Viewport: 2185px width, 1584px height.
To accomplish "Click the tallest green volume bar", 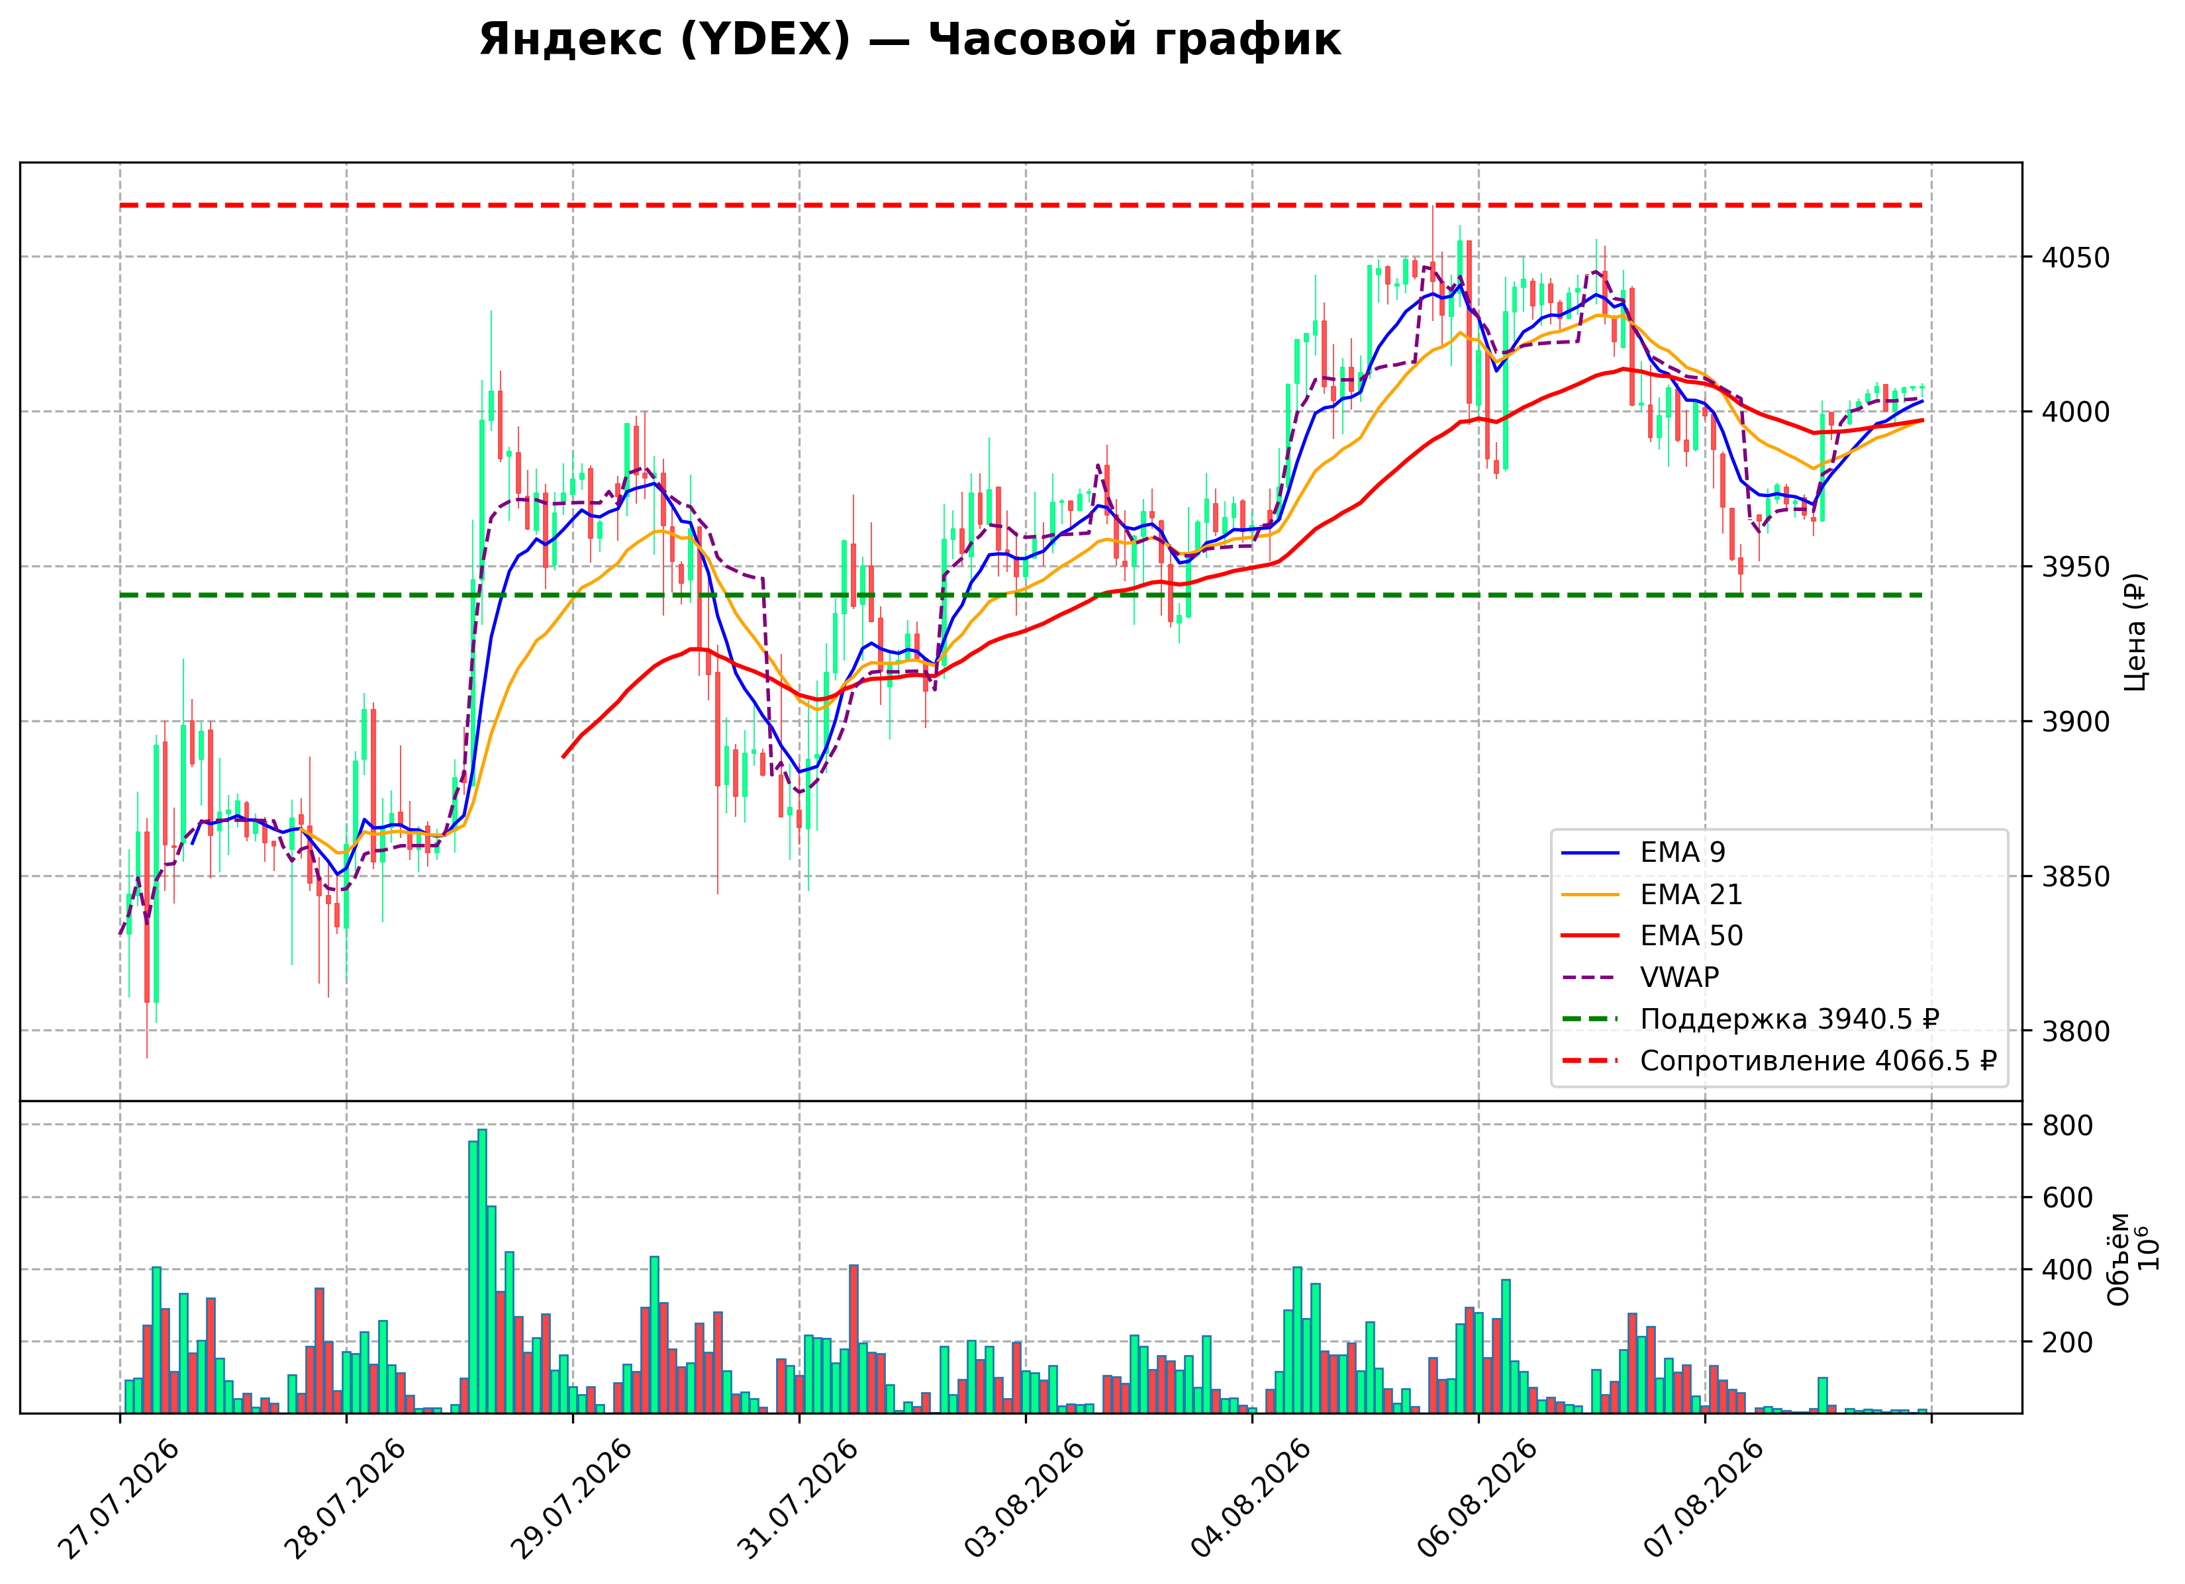I will pos(482,1271).
